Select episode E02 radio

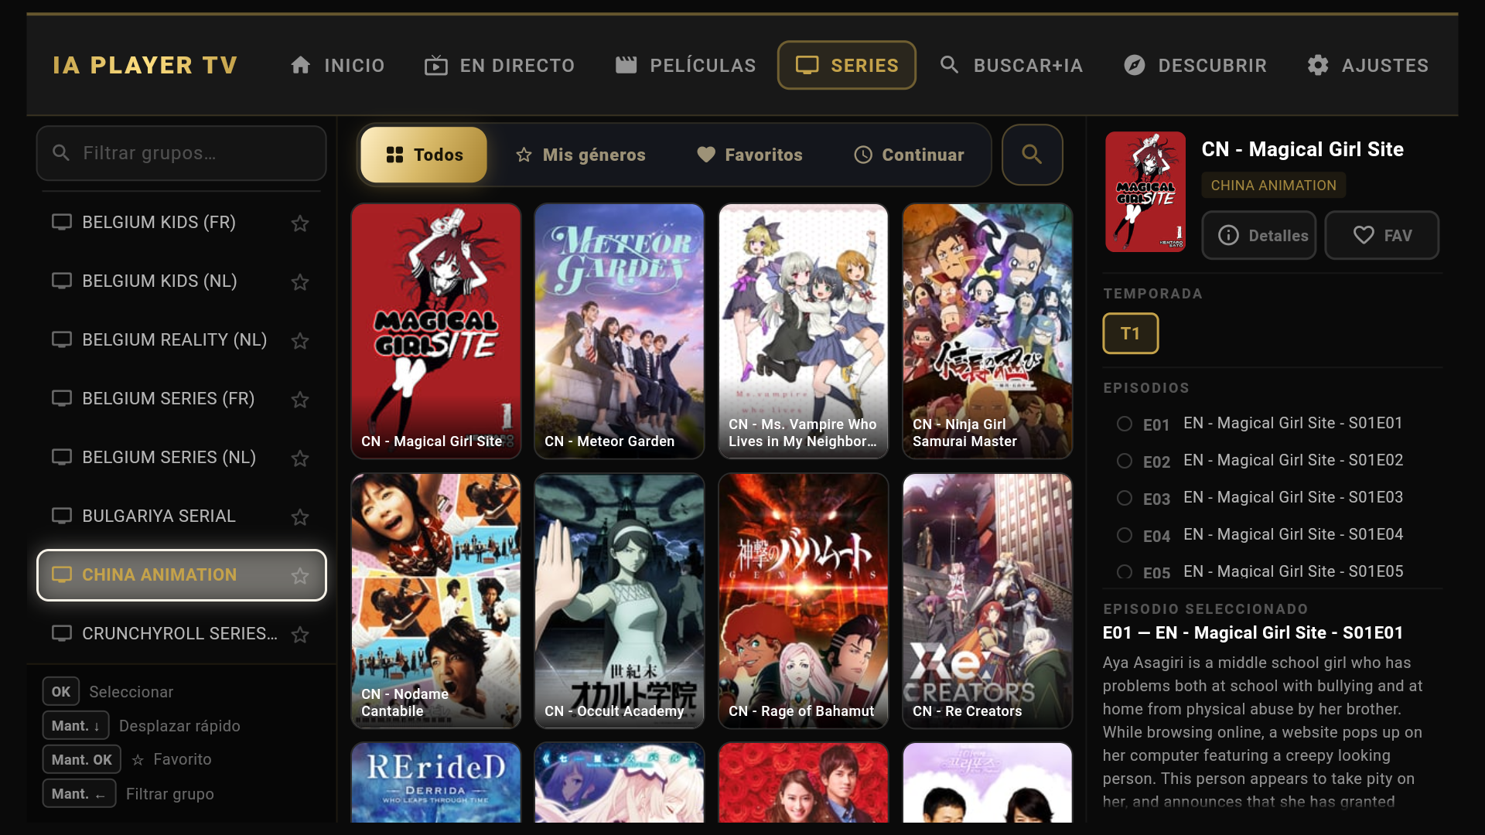point(1125,461)
